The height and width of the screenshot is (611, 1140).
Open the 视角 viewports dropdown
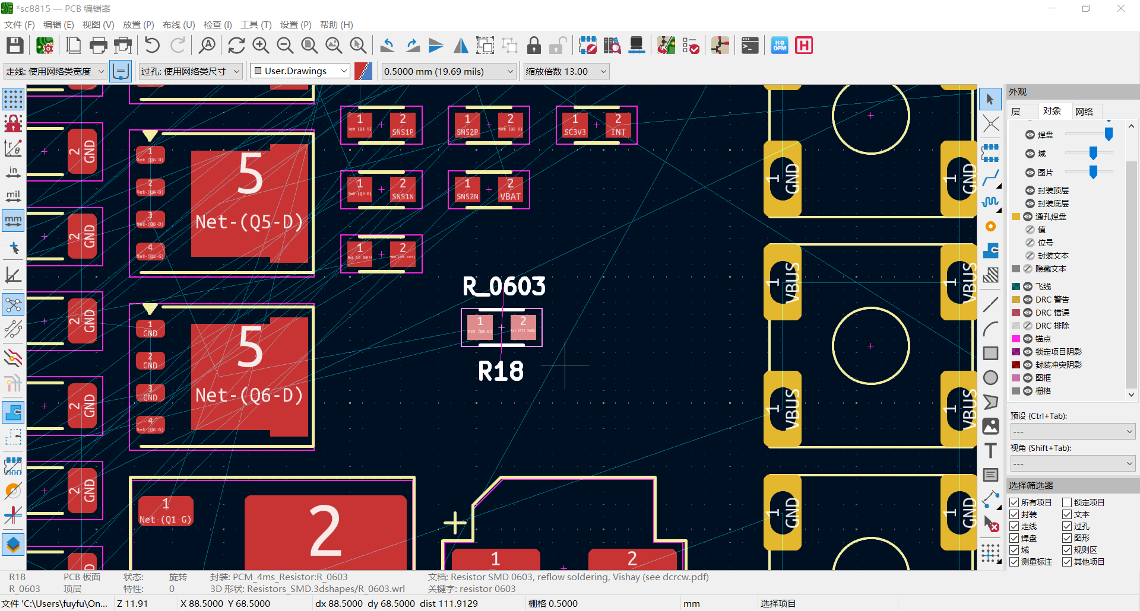(x=1072, y=463)
